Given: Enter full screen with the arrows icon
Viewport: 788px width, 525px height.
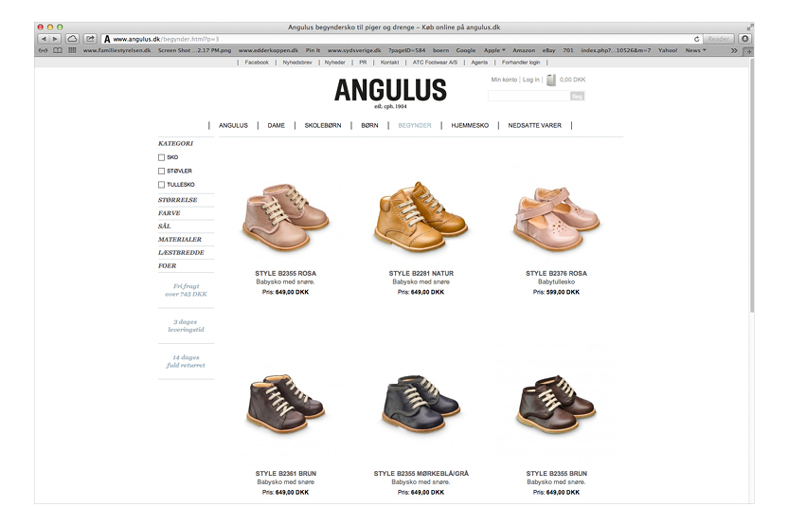Looking at the screenshot, I should tap(750, 27).
